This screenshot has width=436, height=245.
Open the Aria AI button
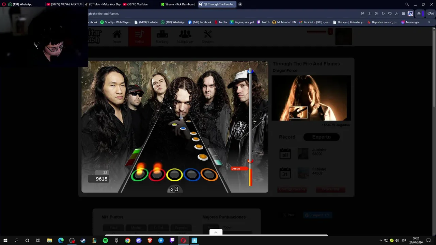tap(431, 14)
